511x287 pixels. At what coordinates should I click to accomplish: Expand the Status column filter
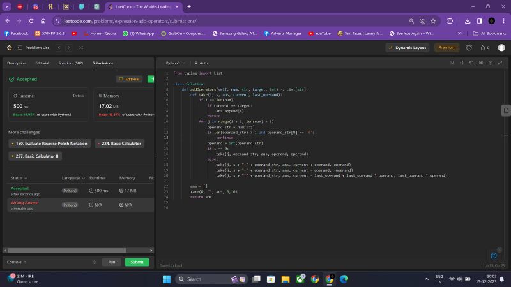point(19,178)
